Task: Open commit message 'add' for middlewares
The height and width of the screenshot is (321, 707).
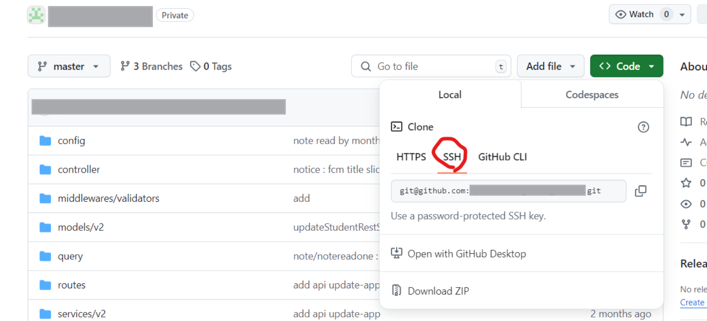Action: [x=302, y=198]
